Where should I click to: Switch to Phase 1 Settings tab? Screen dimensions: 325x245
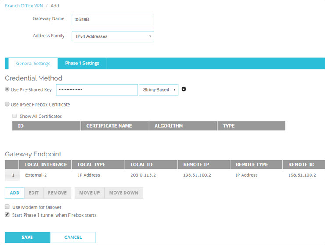[x=82, y=64]
